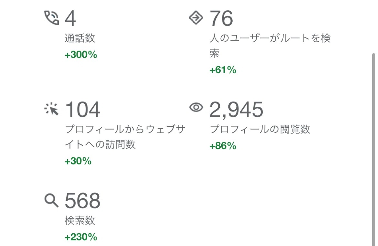Screen dimensions: 378x246
Task: Click the website visits number 104
Action: point(83,109)
